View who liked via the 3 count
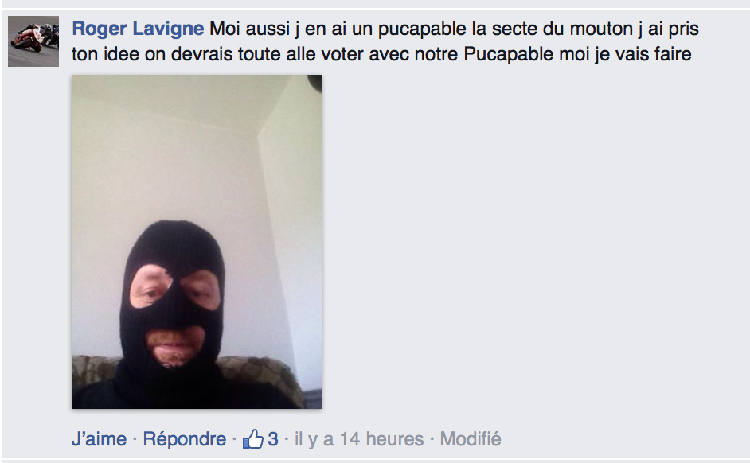This screenshot has height=463, width=750. click(x=272, y=438)
